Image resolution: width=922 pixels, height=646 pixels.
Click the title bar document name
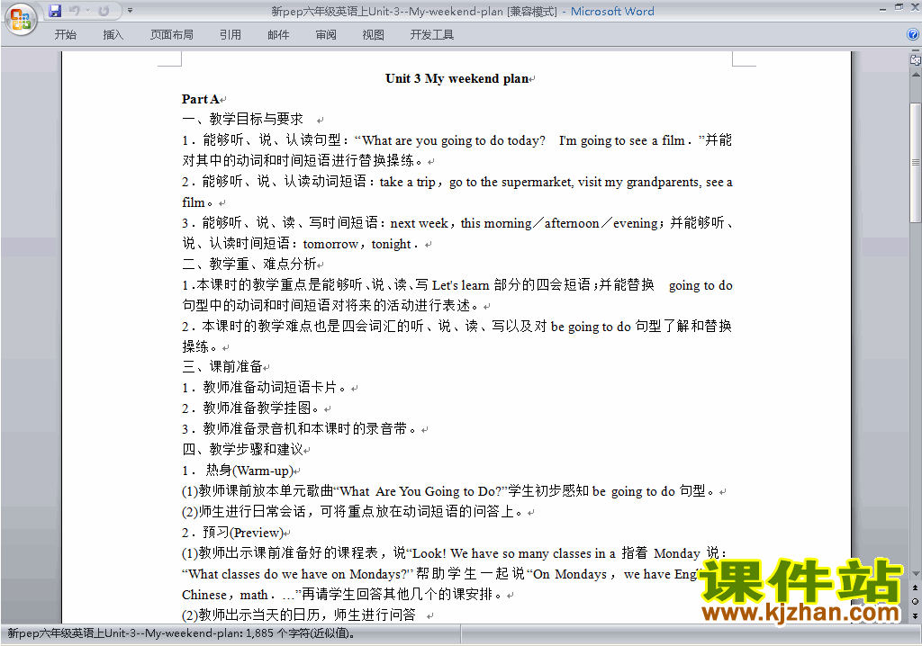point(387,11)
